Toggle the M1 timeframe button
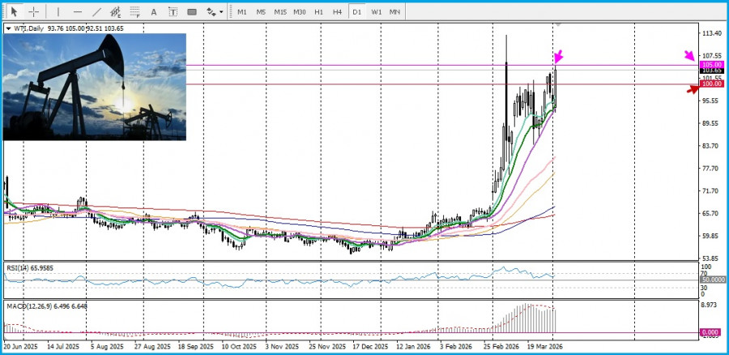Image resolution: width=729 pixels, height=355 pixels. pos(241,12)
